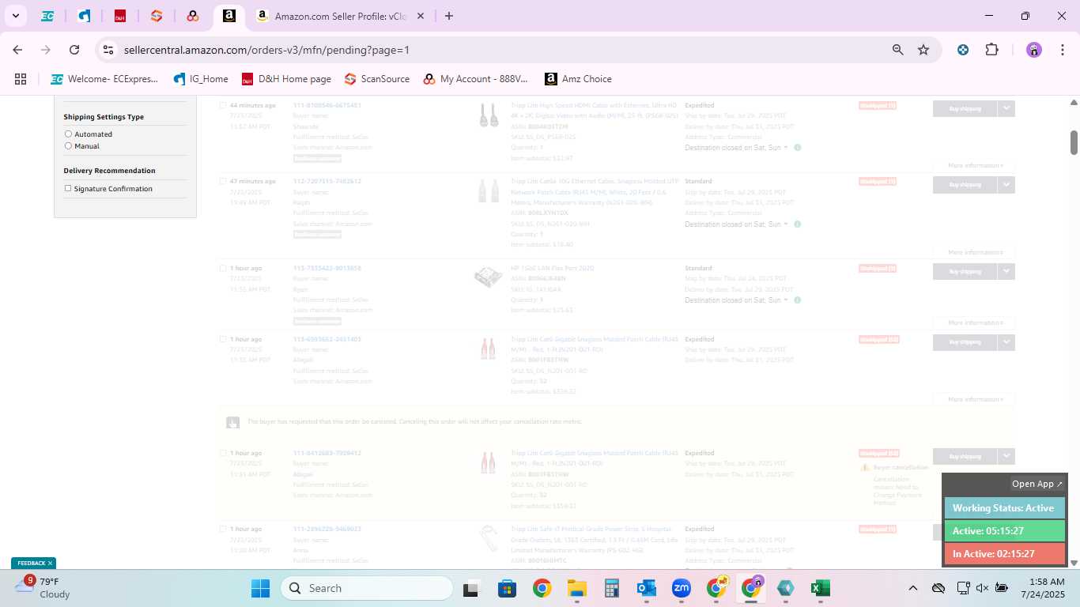This screenshot has height=607, width=1080.
Task: Expand Buy shipping arrow for order 111-8412689
Action: (1006, 456)
